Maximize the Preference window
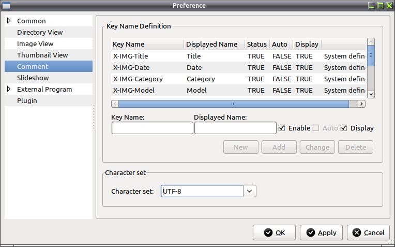Screen dimensions: 395x247 381,6
